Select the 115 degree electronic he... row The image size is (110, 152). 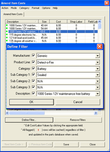point(52,35)
